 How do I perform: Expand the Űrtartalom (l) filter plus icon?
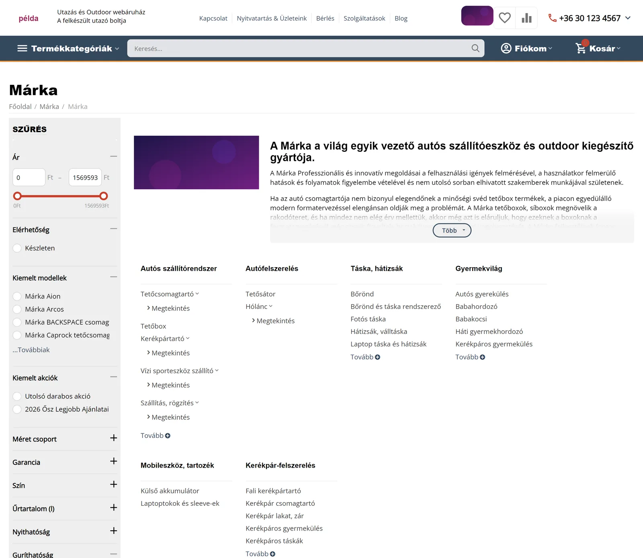114,507
